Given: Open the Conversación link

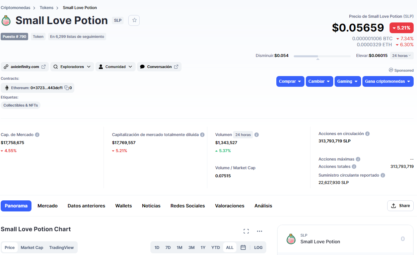Looking at the screenshot, I should pos(159,67).
